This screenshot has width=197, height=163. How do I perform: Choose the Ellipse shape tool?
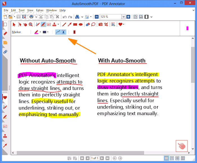[80, 24]
